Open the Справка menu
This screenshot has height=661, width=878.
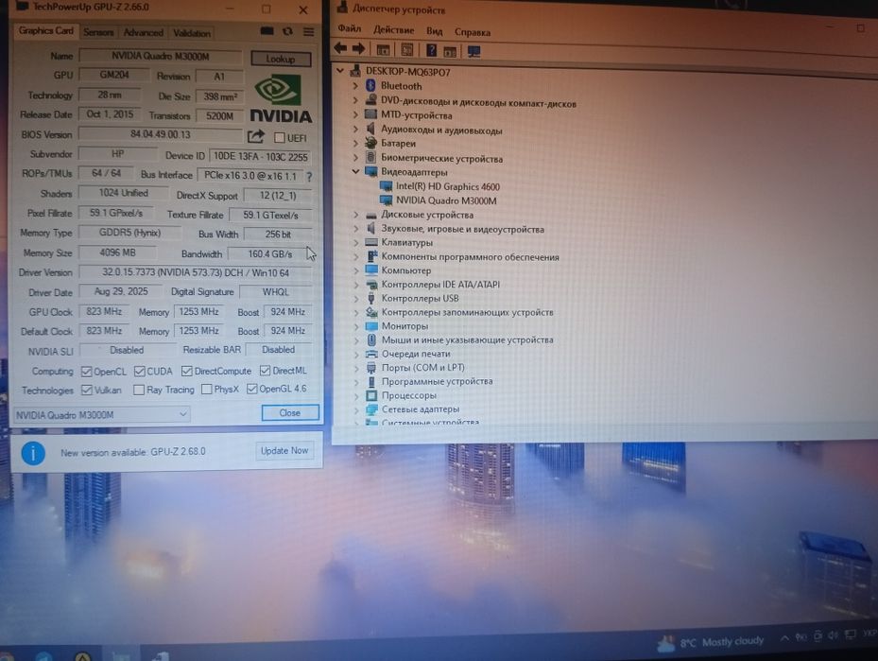tap(472, 32)
